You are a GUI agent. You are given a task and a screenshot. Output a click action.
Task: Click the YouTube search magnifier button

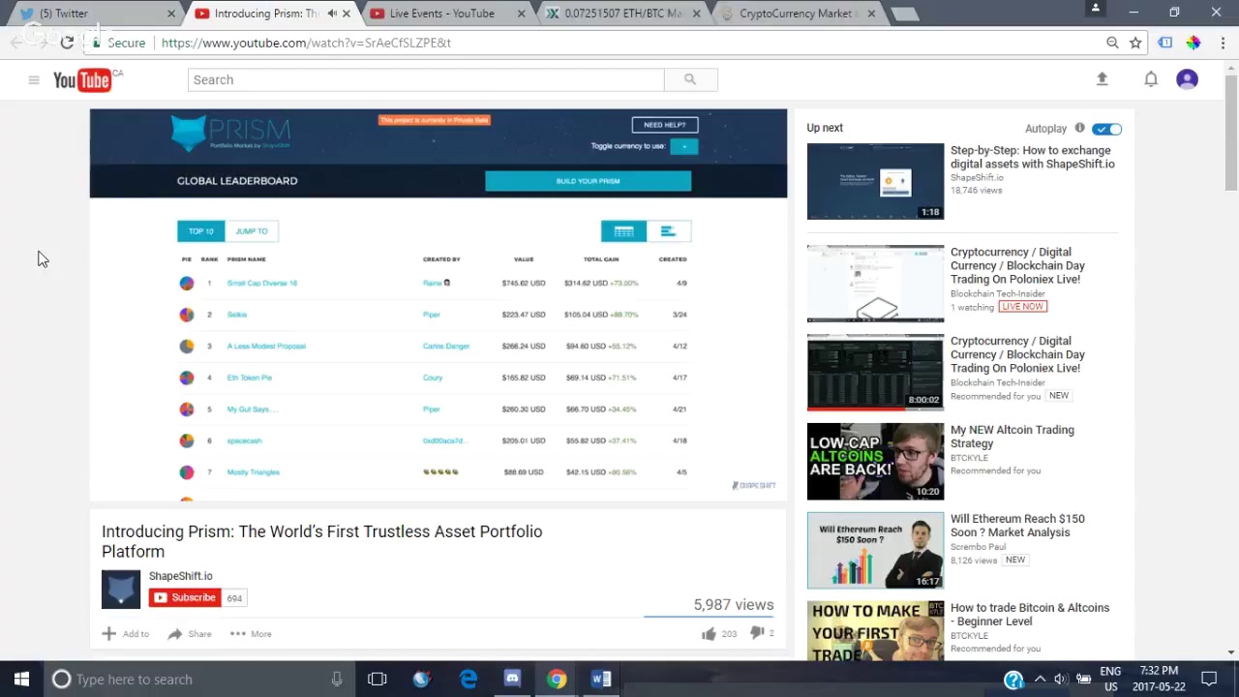point(690,79)
